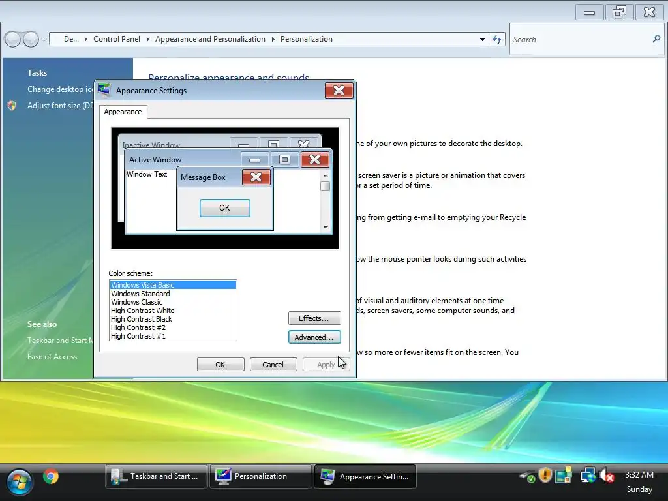Viewport: 668px width, 501px height.
Task: Open Taskbar and Start Menu link
Action: coord(61,341)
